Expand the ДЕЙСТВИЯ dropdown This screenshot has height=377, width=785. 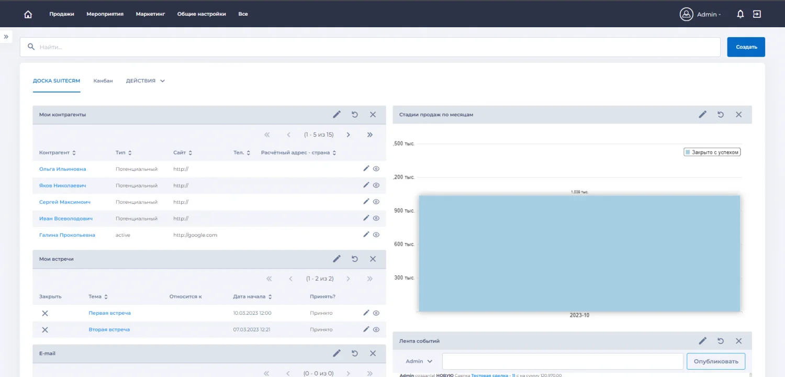(145, 81)
